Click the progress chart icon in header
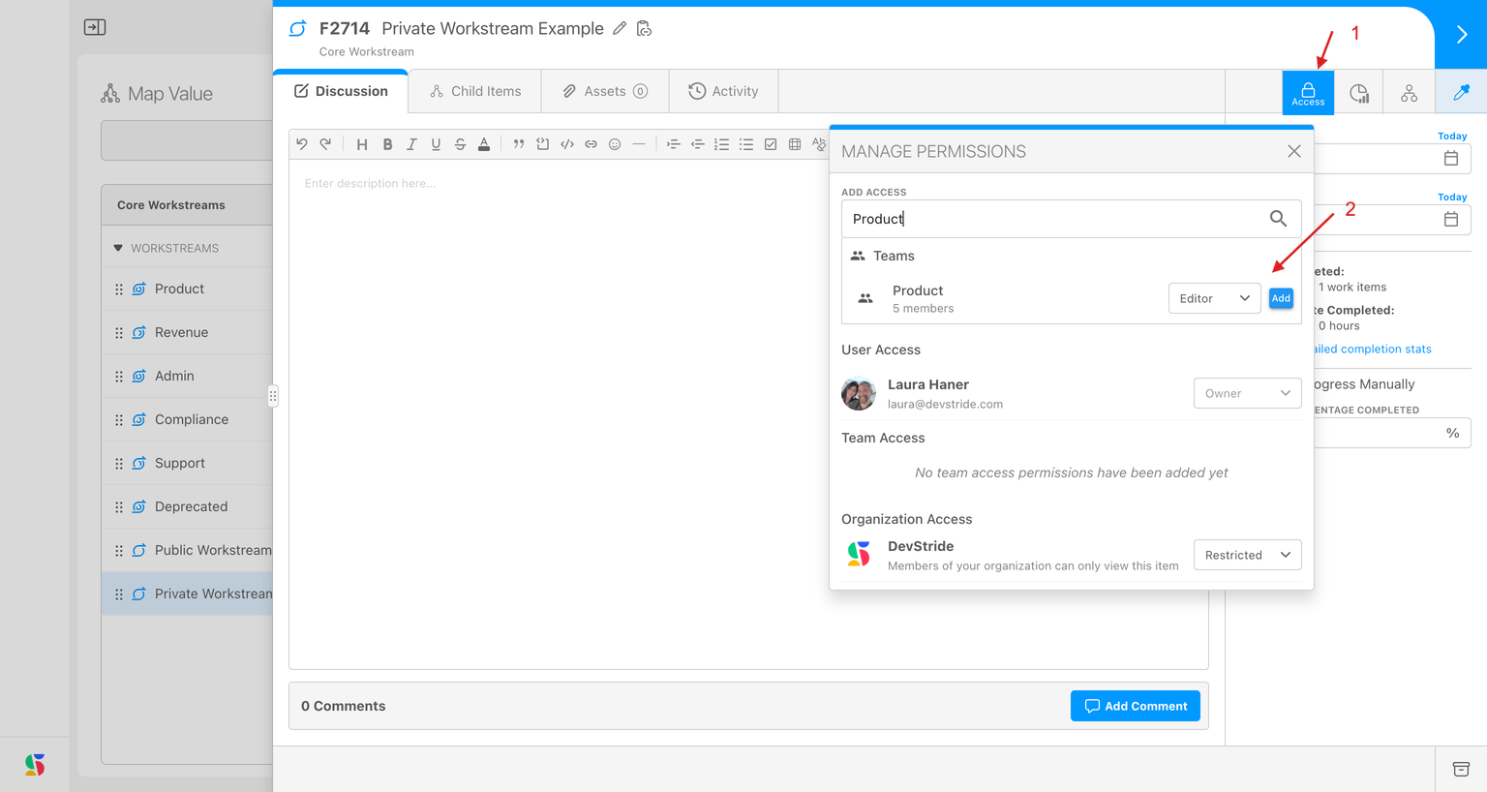Image resolution: width=1487 pixels, height=792 pixels. [x=1359, y=93]
